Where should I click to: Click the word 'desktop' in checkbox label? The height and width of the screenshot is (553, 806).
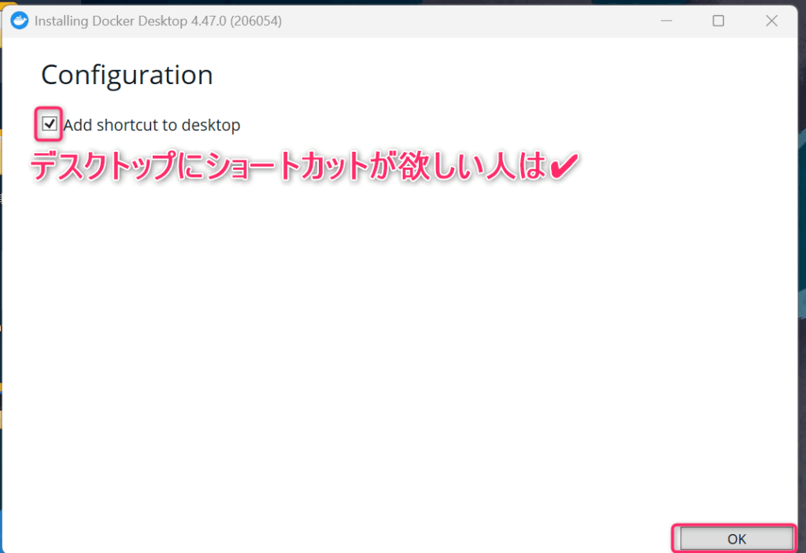210,125
